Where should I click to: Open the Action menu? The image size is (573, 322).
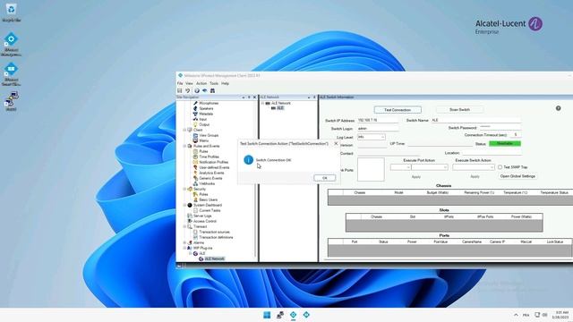pos(201,83)
